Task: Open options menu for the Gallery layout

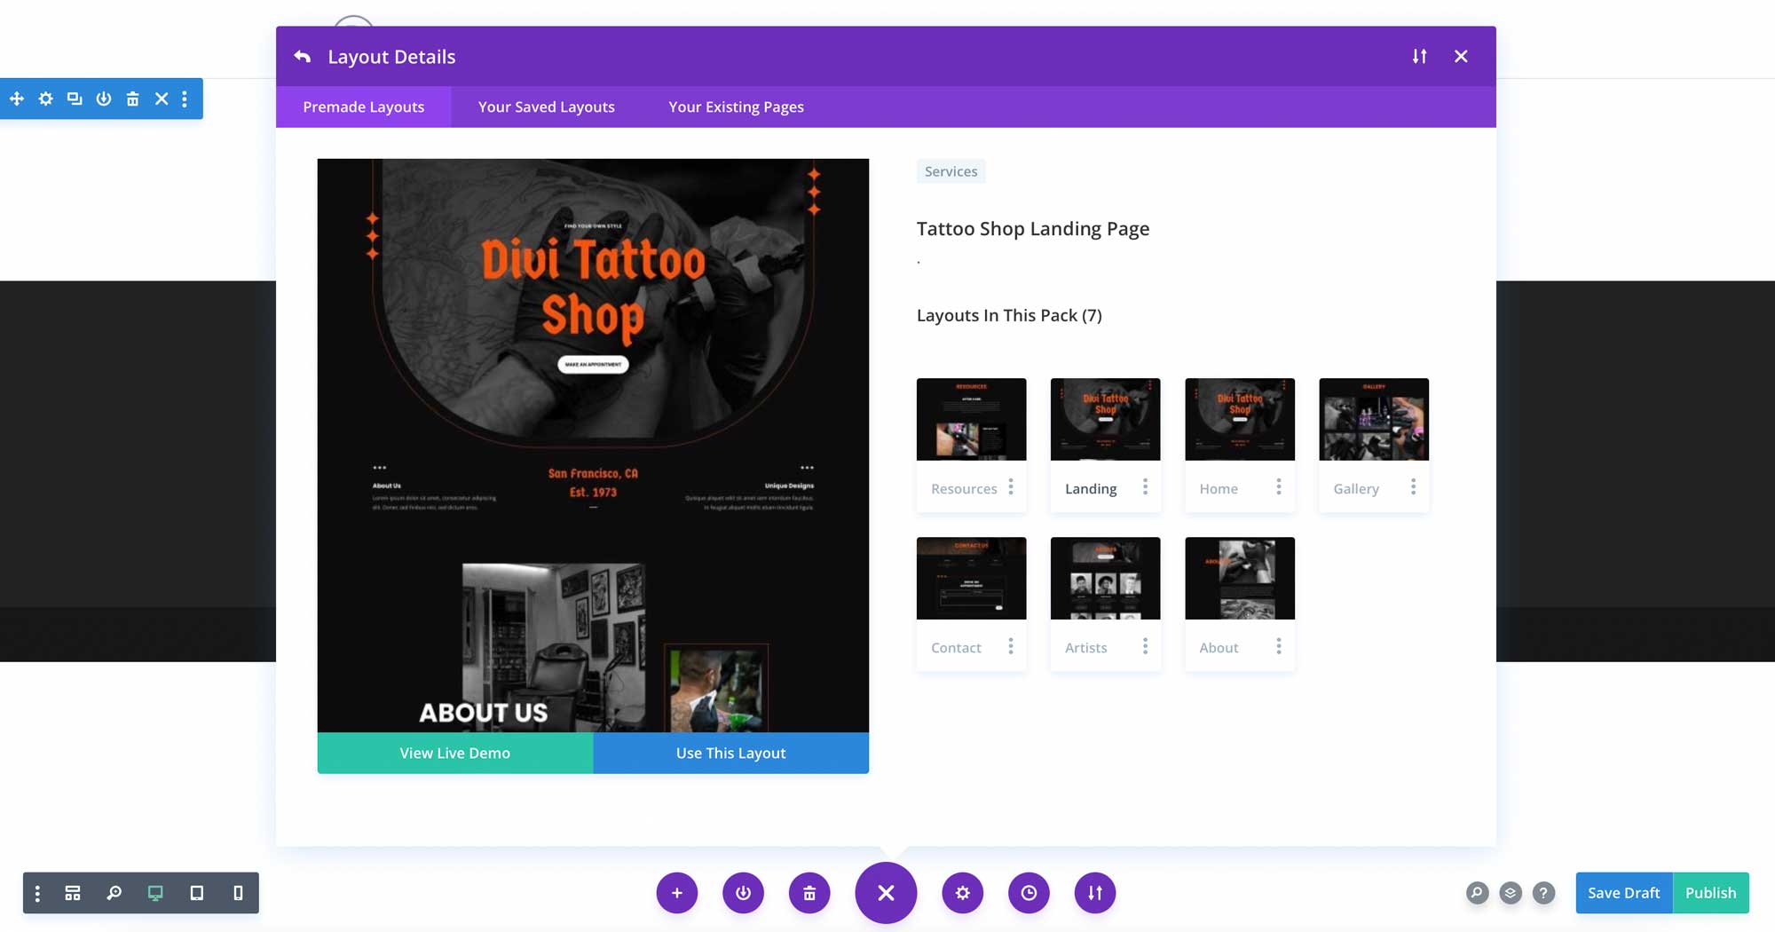Action: 1413,487
